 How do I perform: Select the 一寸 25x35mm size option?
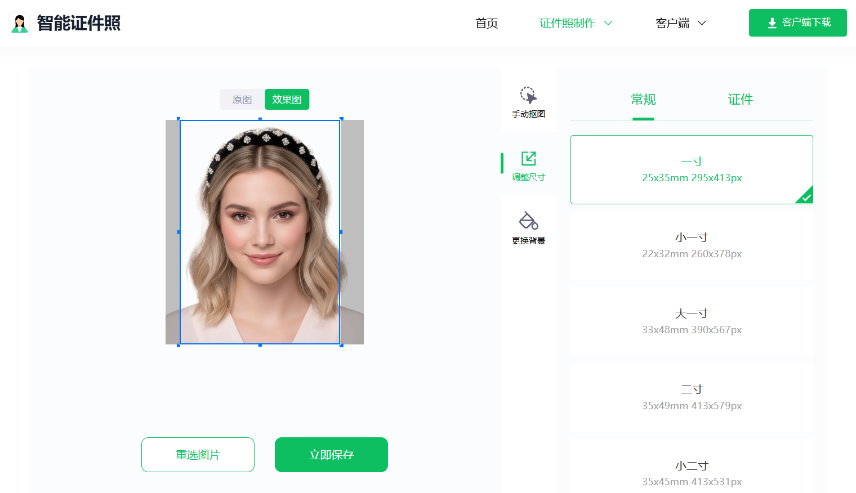coord(692,169)
